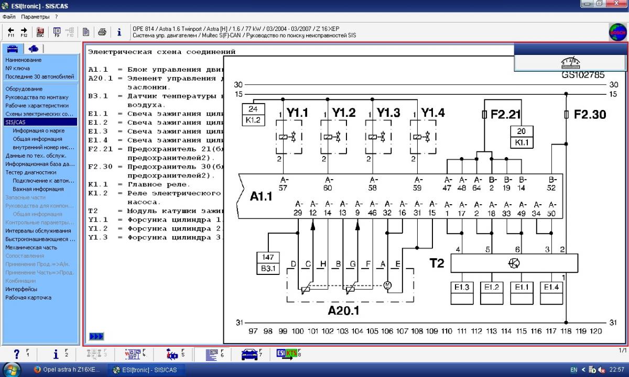The image size is (629, 377).
Task: Open the F9 list view icon
Action: click(x=57, y=32)
